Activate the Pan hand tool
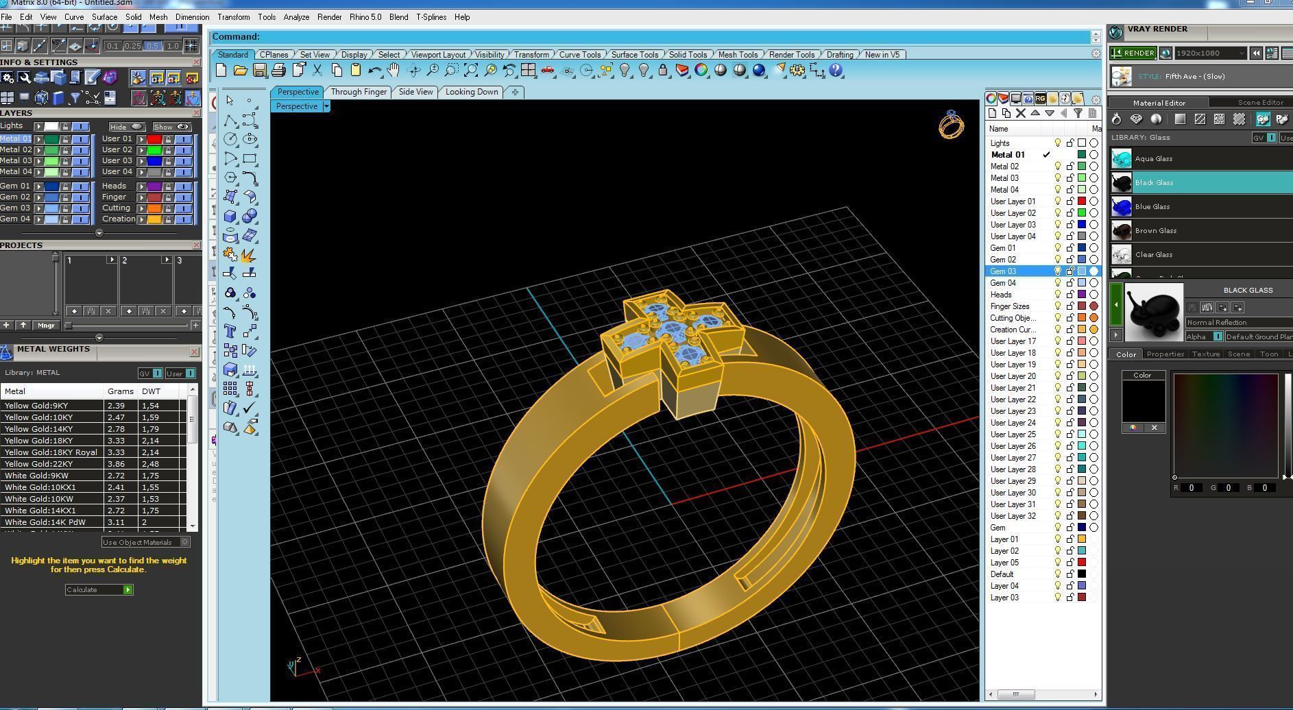The width and height of the screenshot is (1293, 710). click(x=394, y=70)
